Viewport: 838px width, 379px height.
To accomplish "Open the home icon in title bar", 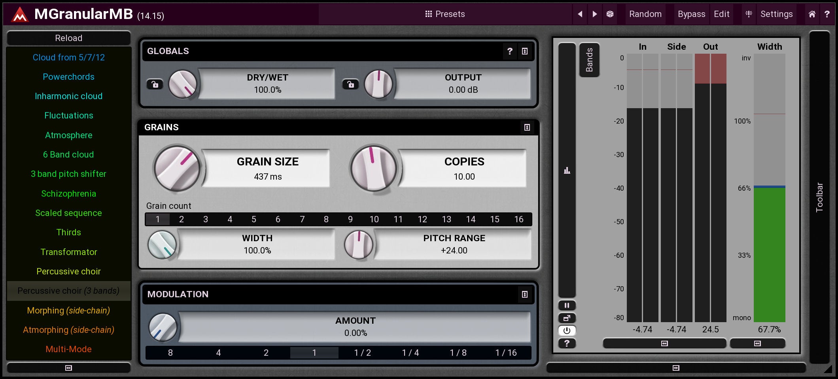I will click(812, 14).
